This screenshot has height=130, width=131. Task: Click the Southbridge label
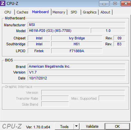click(16, 44)
